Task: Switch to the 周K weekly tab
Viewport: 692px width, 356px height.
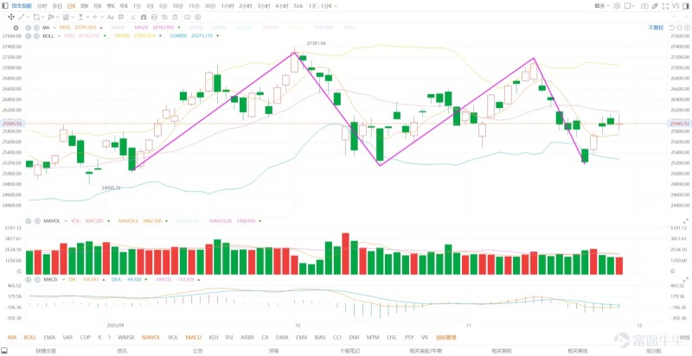Action: click(84, 6)
